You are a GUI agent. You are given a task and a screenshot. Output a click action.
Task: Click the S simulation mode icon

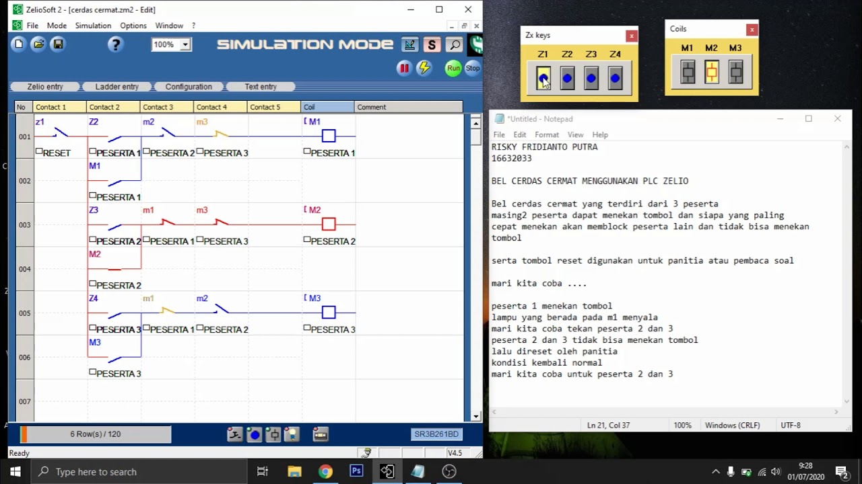pyautogui.click(x=432, y=45)
